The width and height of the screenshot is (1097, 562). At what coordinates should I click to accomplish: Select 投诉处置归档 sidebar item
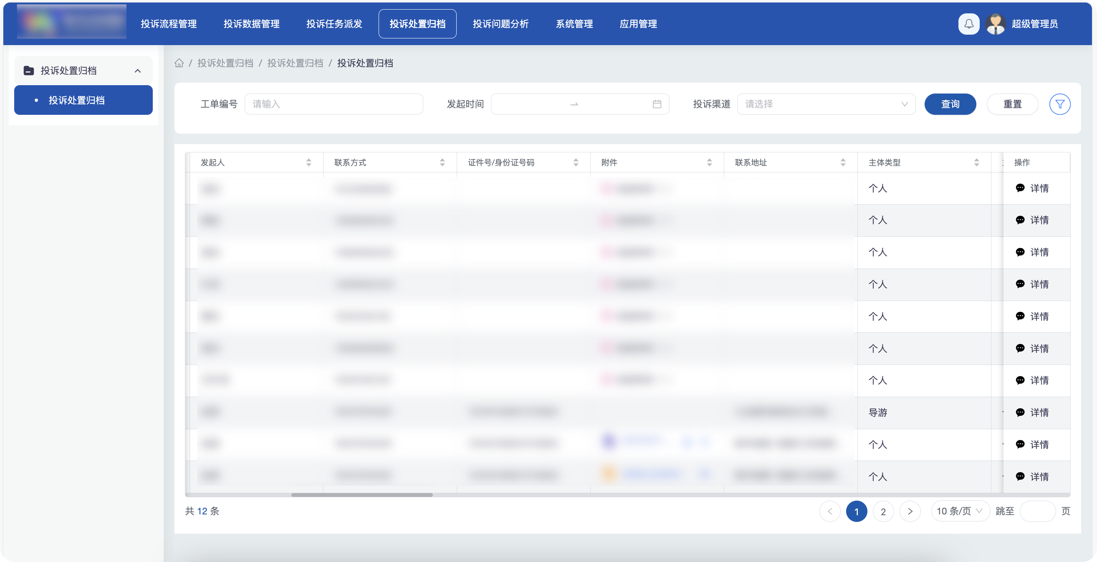(x=83, y=100)
